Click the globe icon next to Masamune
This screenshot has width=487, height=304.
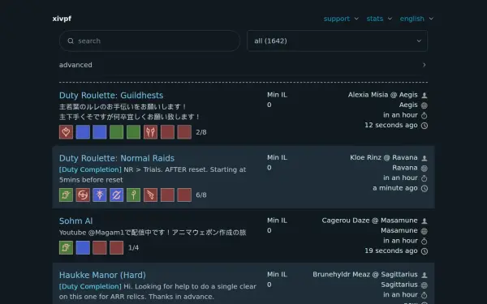point(425,231)
